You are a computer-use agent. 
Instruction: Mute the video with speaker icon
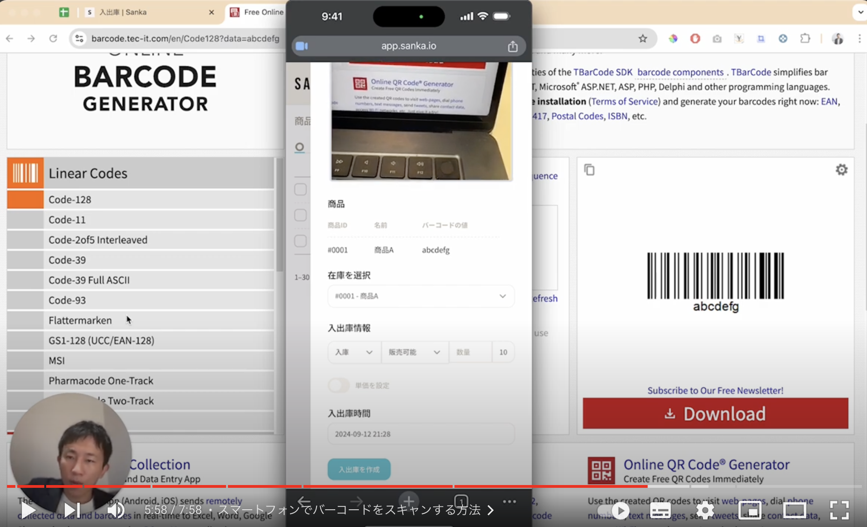(x=116, y=510)
